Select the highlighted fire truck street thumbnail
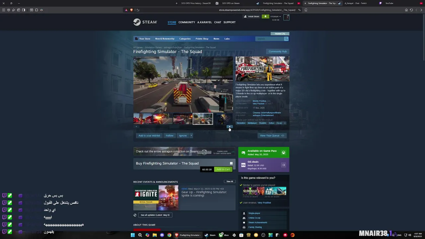This screenshot has height=239, width=425. pyautogui.click(x=203, y=119)
